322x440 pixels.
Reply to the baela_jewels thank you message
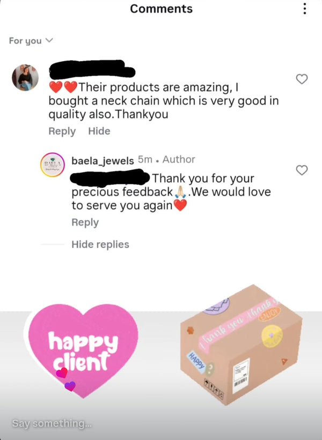click(x=85, y=222)
